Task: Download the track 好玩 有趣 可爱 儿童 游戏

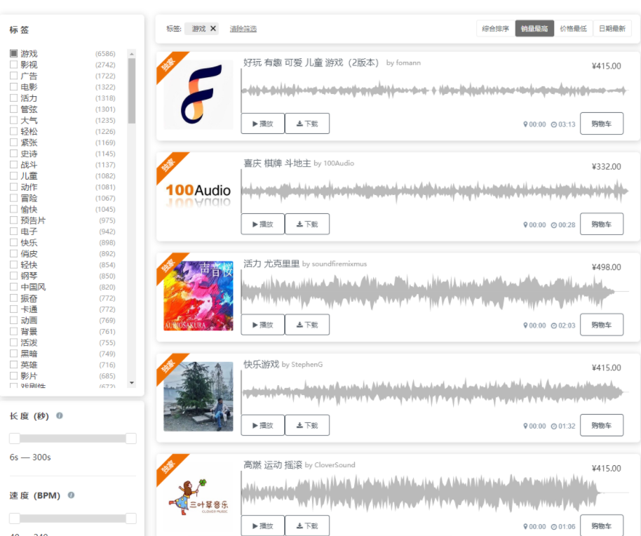Action: click(307, 123)
